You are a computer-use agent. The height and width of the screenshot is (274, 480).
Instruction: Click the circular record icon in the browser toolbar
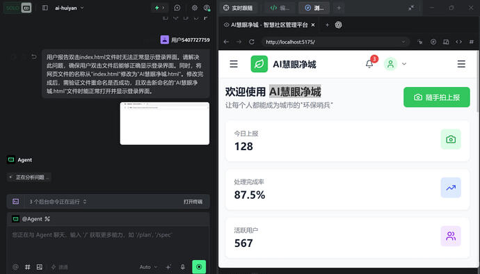tap(433, 42)
